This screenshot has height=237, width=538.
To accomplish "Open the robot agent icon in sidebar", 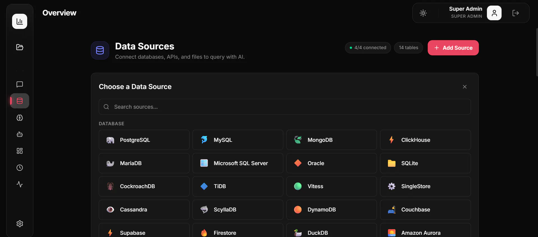I will coord(20,134).
